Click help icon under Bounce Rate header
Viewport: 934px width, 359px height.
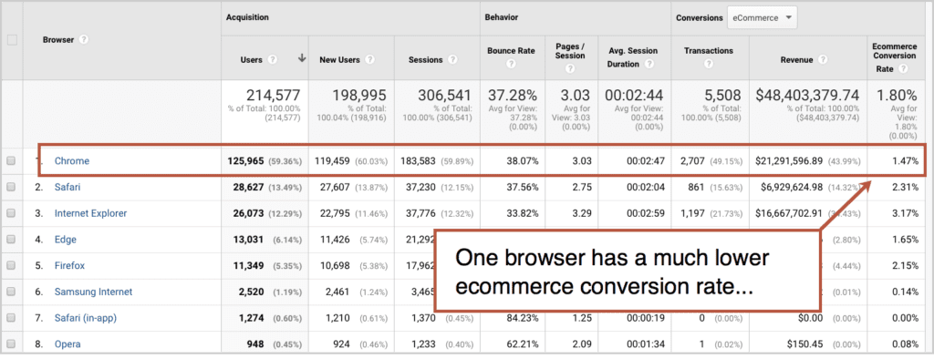point(511,65)
